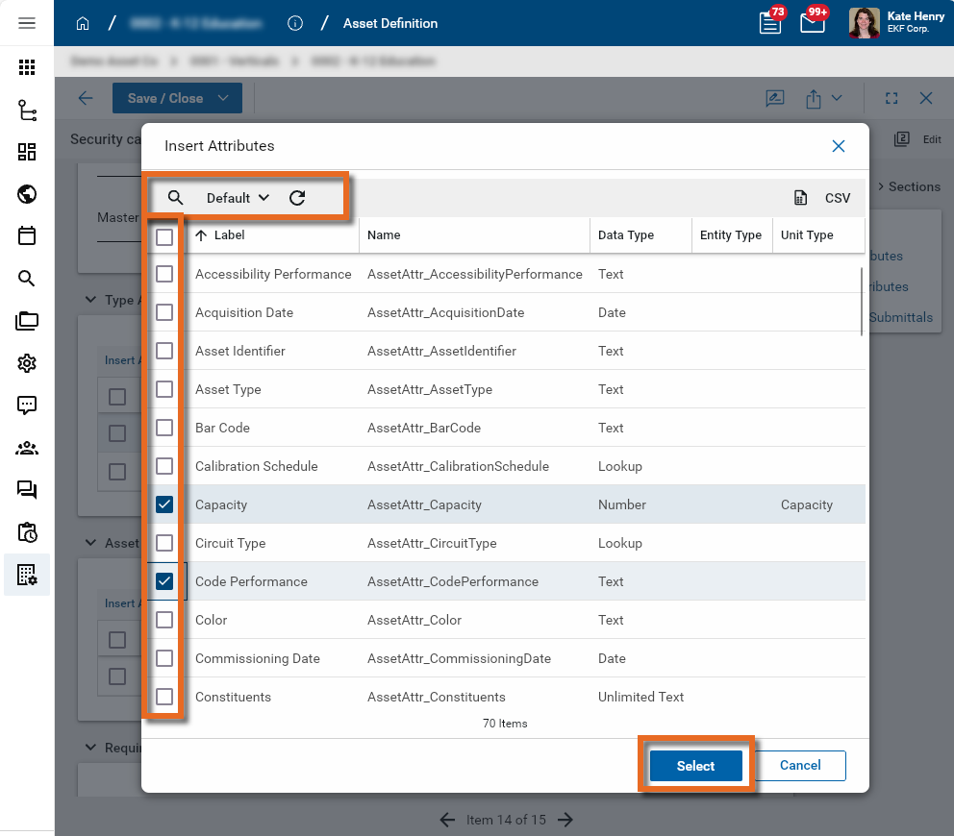Click the attribute list vertical scrollbar
954x836 pixels.
tap(862, 303)
